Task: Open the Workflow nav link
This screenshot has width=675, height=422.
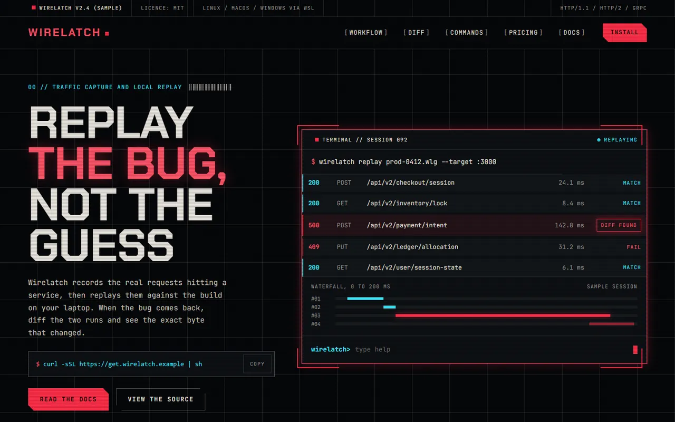Action: (366, 33)
